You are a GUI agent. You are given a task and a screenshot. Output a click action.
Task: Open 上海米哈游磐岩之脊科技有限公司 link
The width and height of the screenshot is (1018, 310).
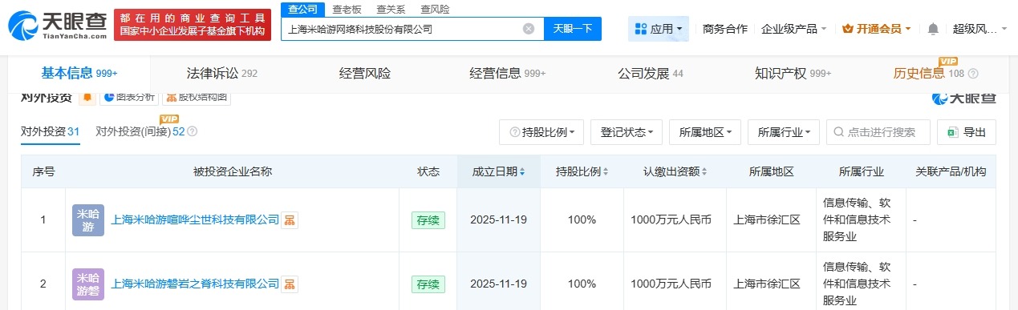click(195, 284)
